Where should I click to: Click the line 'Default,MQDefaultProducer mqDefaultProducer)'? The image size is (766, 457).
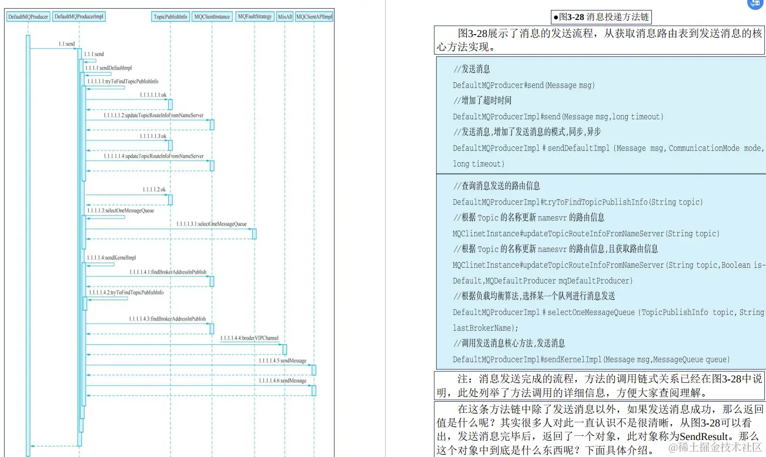pyautogui.click(x=543, y=281)
